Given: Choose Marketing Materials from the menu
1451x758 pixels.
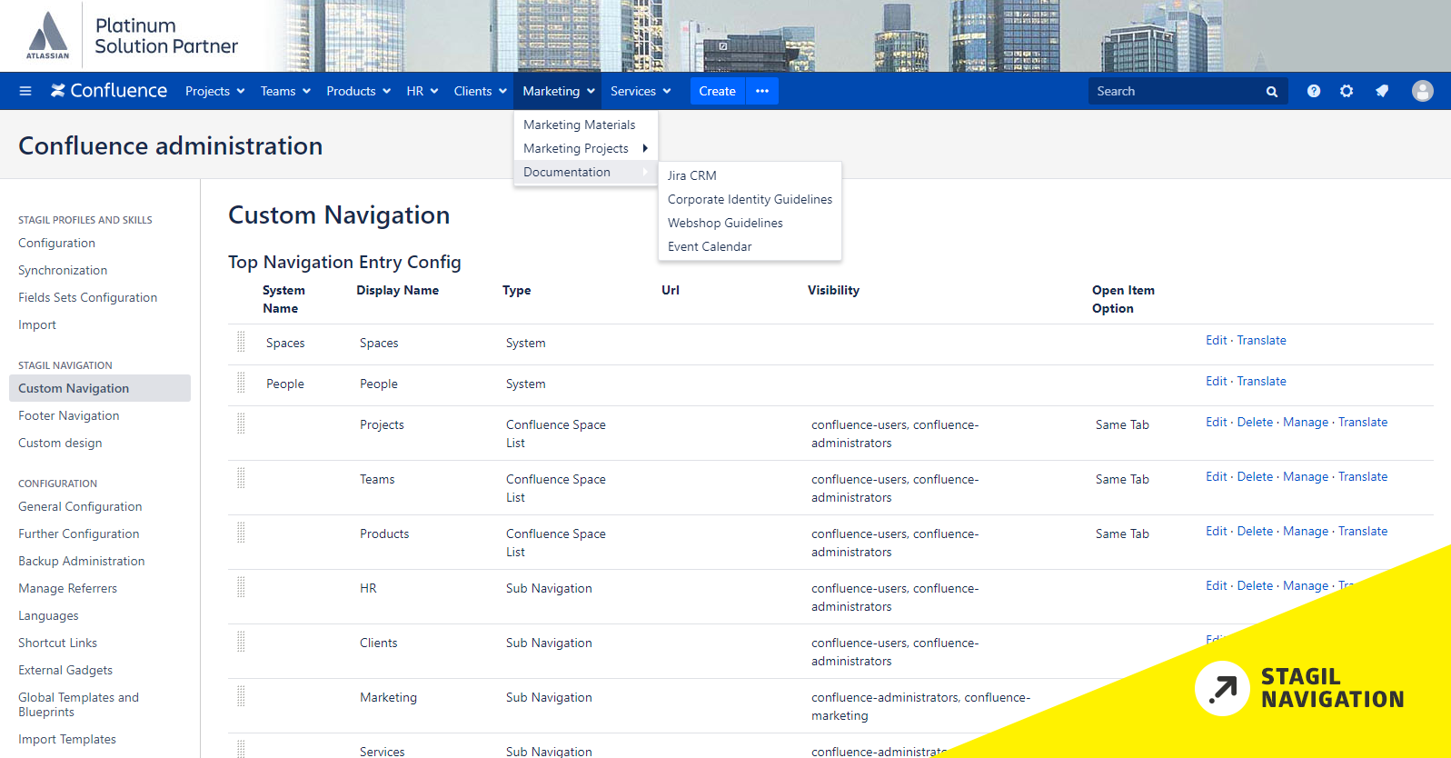Looking at the screenshot, I should tap(579, 125).
